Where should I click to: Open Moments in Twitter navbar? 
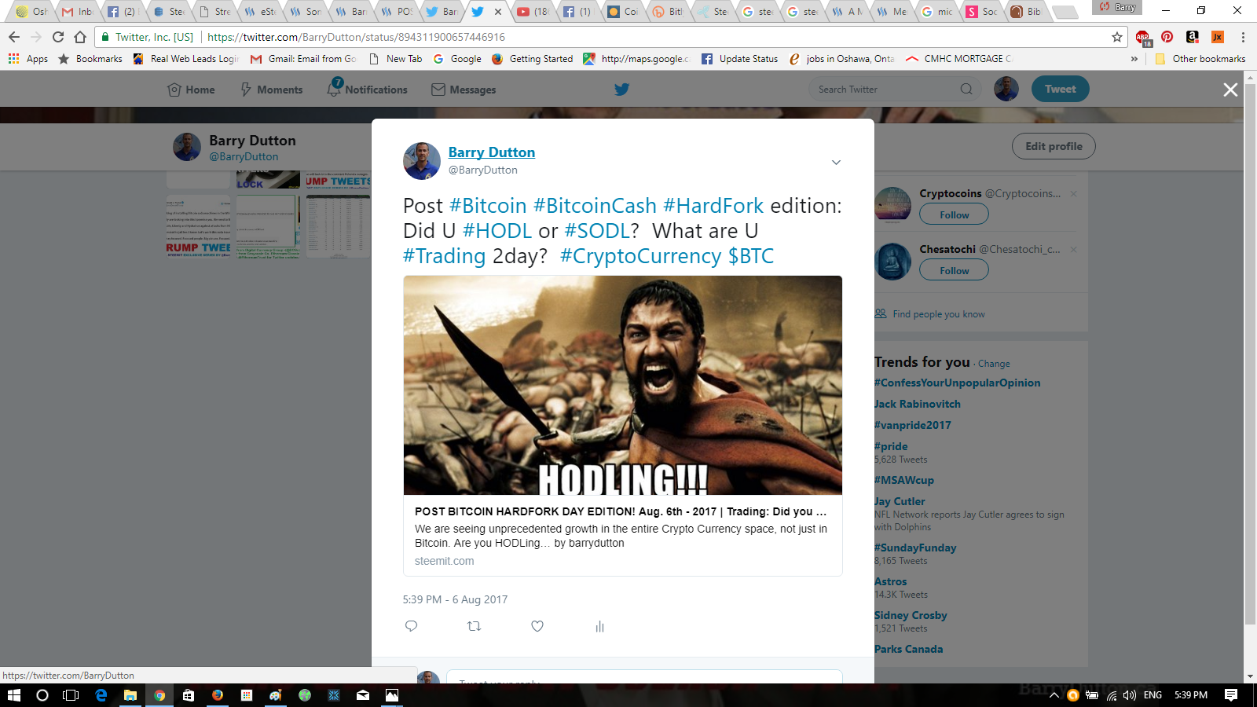tap(271, 90)
